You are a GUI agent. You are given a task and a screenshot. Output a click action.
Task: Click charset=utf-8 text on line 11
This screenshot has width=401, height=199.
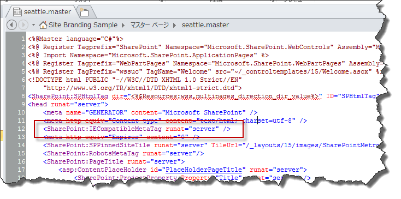pyautogui.click(x=267, y=120)
